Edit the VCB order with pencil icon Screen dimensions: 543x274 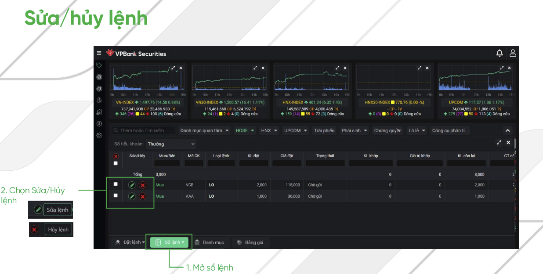pyautogui.click(x=131, y=185)
